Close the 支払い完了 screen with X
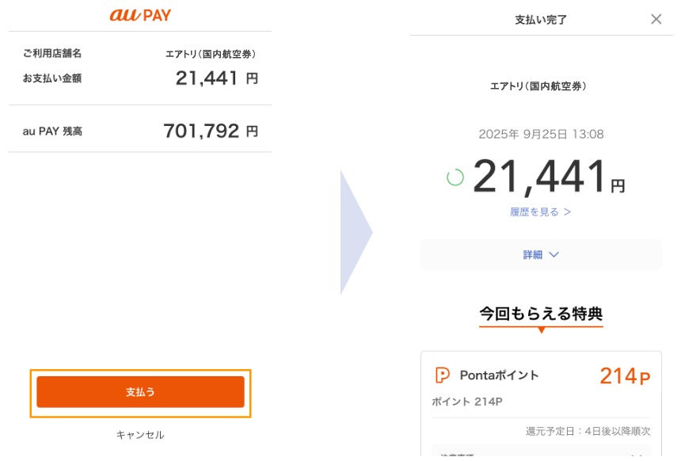 point(656,19)
